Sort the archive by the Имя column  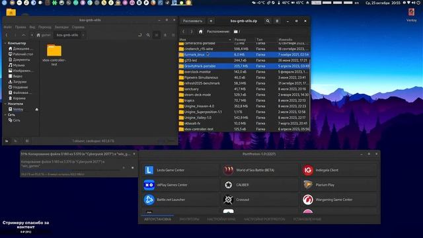[205, 40]
